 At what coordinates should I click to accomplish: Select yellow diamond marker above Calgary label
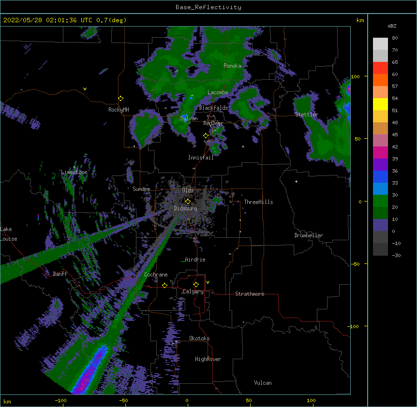coord(196,285)
